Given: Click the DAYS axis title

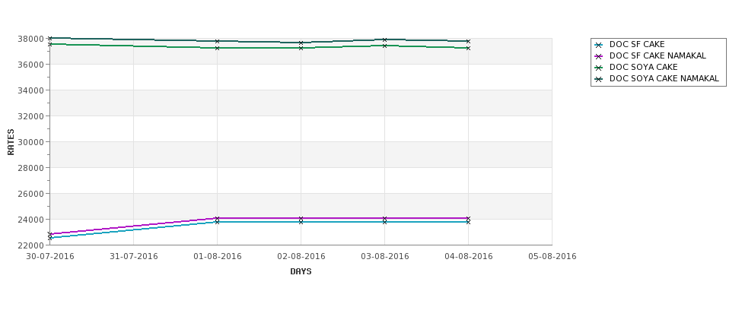Looking at the screenshot, I should [301, 272].
